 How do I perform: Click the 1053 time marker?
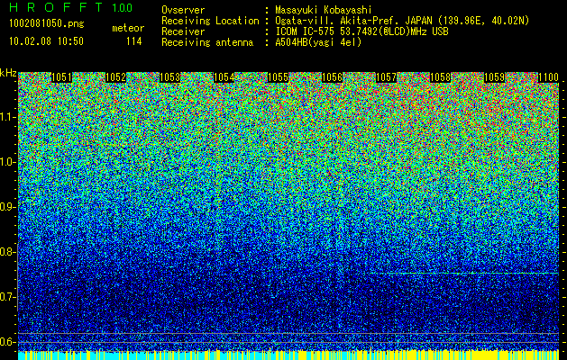(x=170, y=77)
